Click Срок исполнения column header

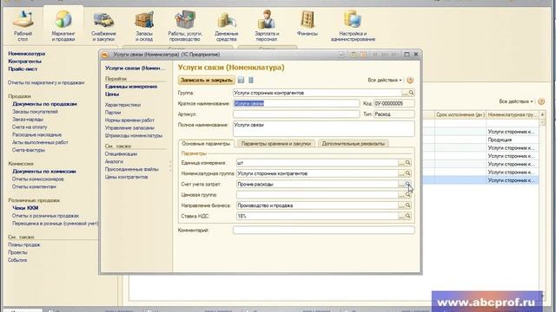point(460,115)
